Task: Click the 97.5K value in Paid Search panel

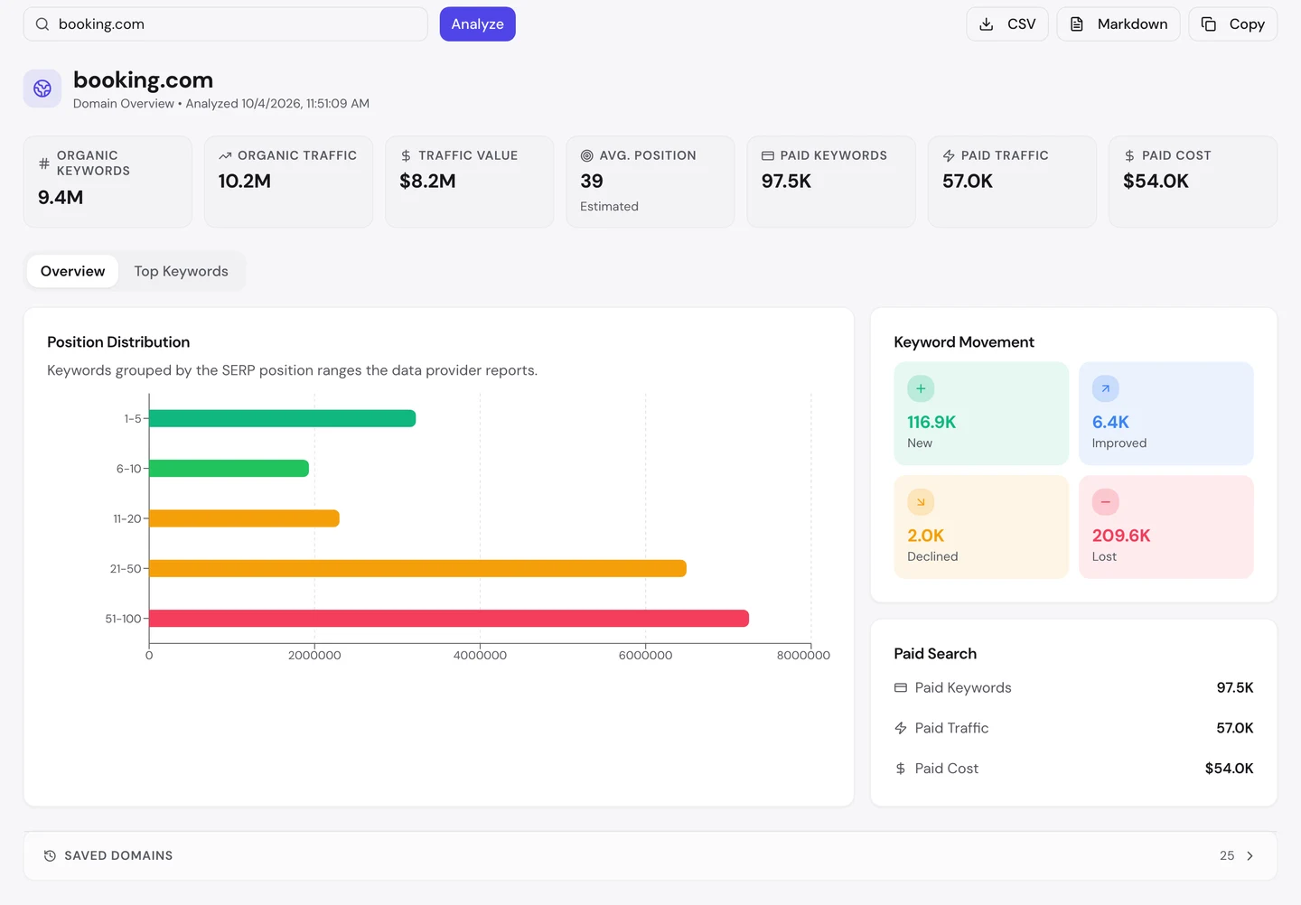Action: click(x=1235, y=687)
